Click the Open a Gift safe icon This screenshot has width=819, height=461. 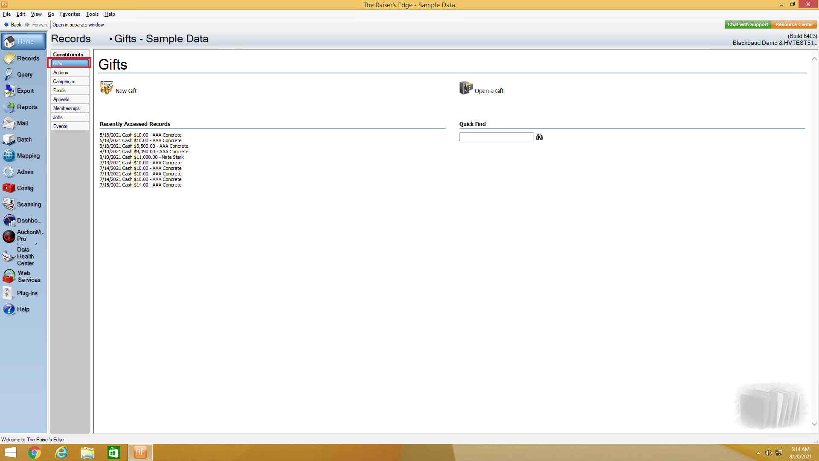pos(465,88)
